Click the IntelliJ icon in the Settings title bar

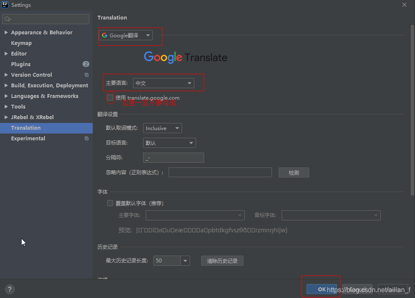pos(6,5)
